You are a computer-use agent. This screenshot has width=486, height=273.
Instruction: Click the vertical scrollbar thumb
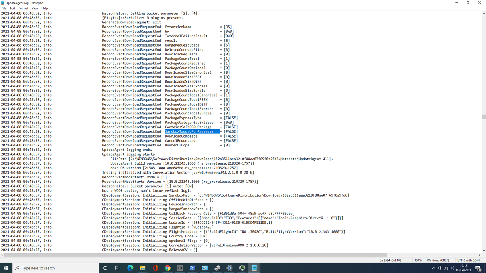point(483,117)
